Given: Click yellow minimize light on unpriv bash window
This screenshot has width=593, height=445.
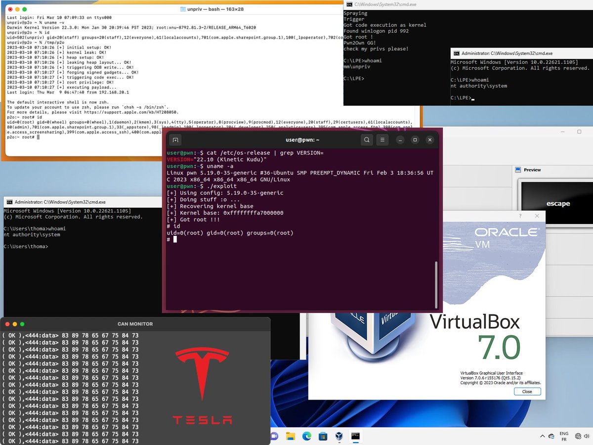Looking at the screenshot, I should tap(18, 9).
